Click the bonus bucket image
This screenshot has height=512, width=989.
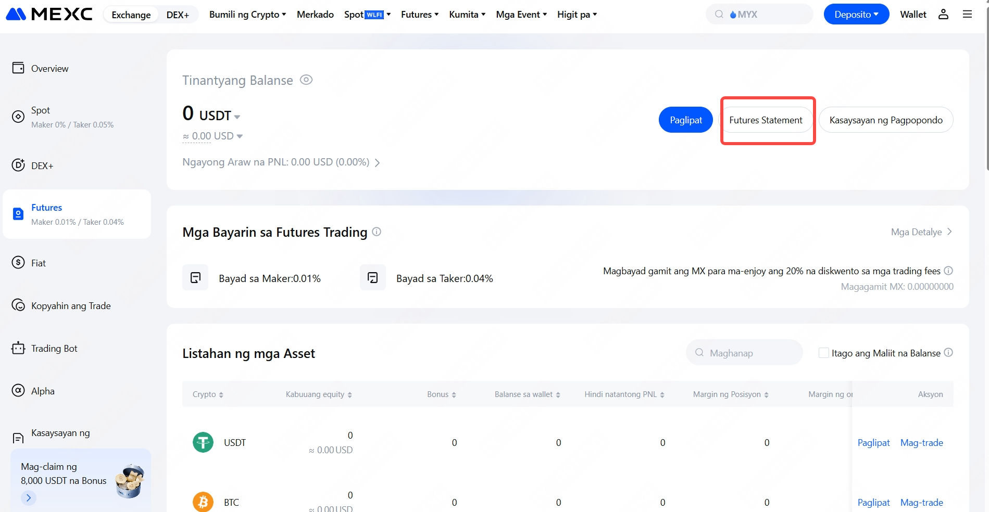coord(130,481)
